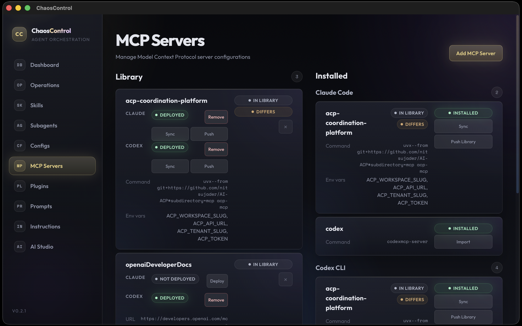This screenshot has height=326, width=522.
Task: Dismiss library acp-coordination-platform with its X icon
Action: point(285,127)
